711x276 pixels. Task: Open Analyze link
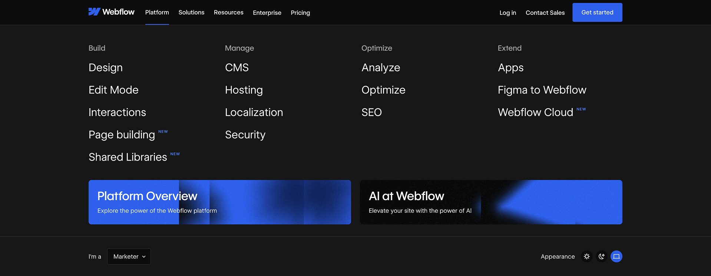tap(381, 68)
